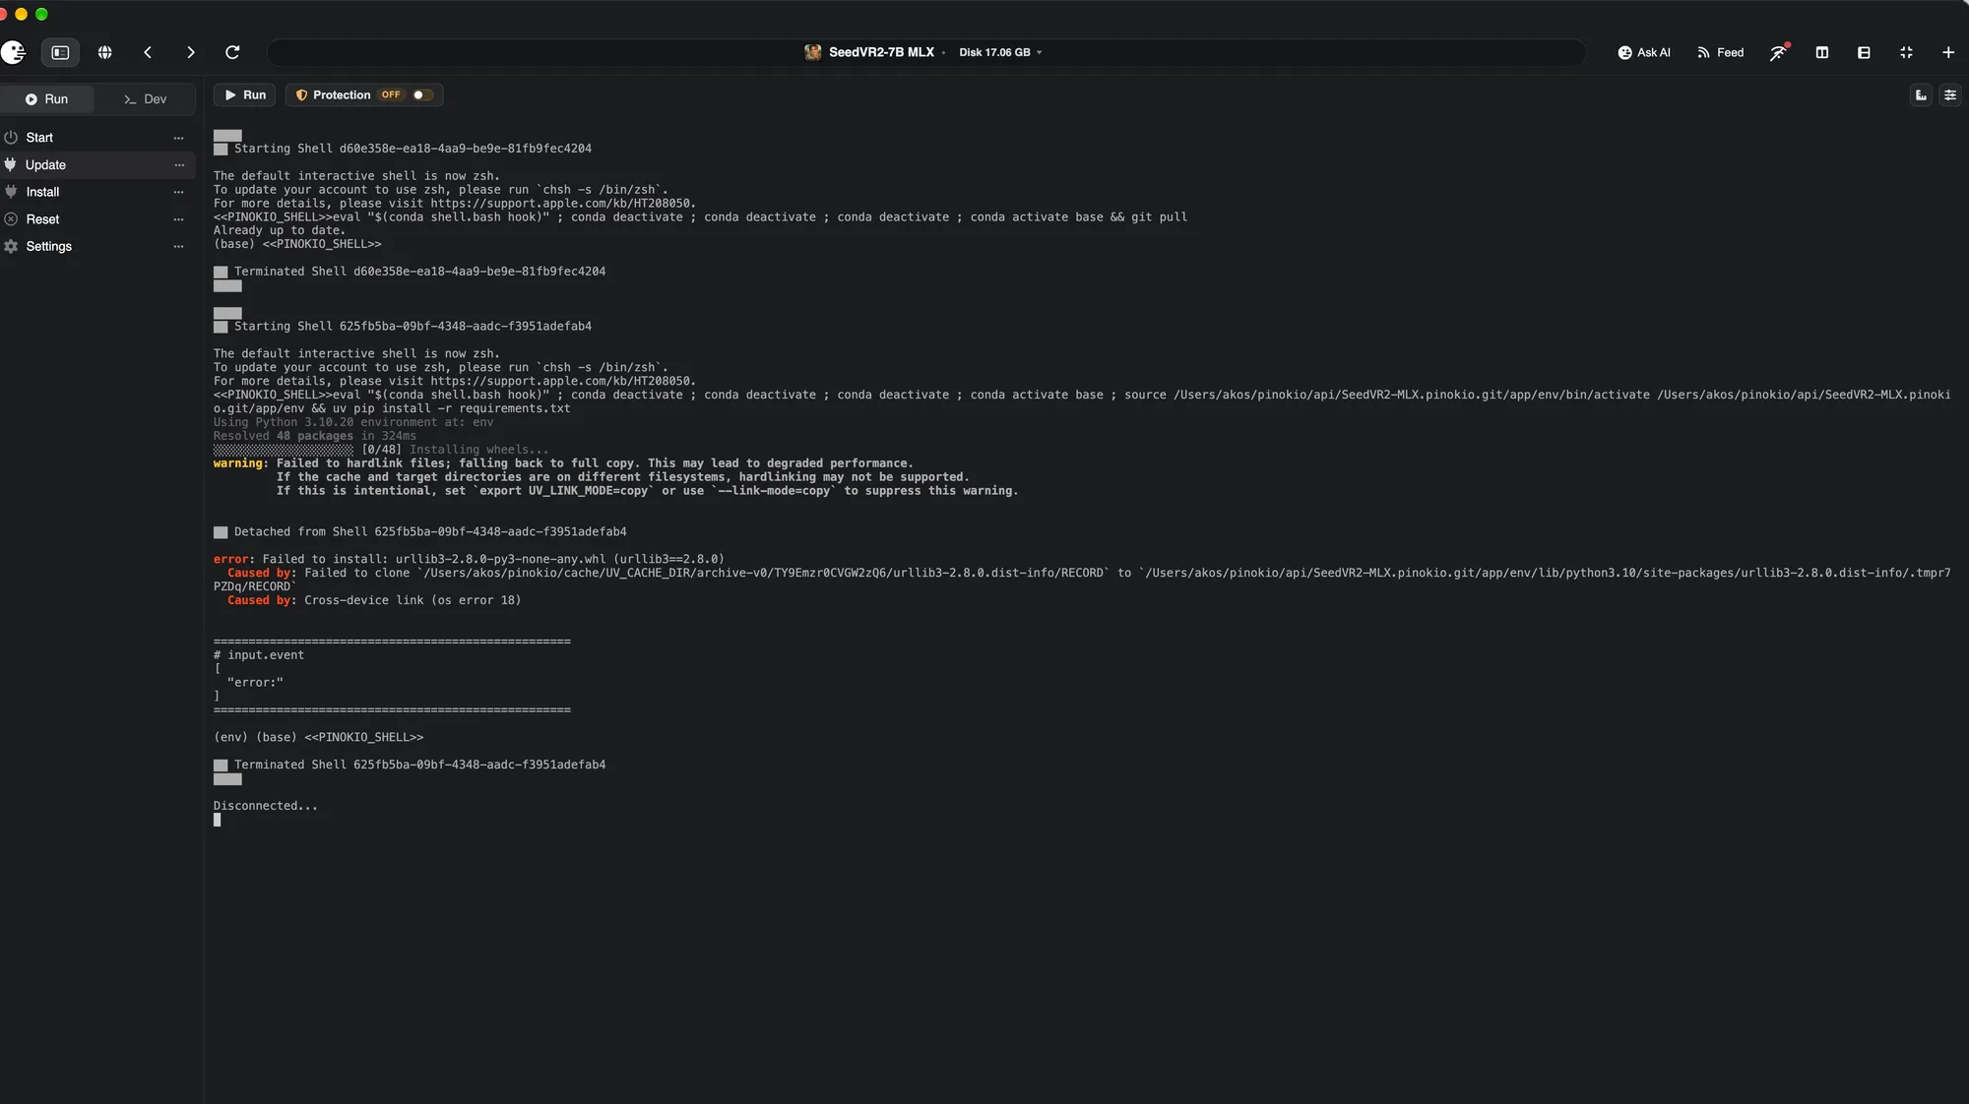The image size is (1969, 1104).
Task: Toggle the sidebar panel icon
Action: (x=60, y=52)
